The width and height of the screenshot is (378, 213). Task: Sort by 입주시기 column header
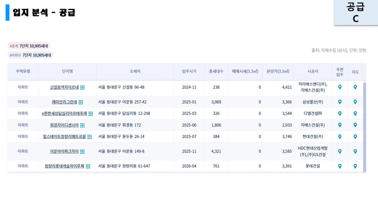(x=189, y=71)
